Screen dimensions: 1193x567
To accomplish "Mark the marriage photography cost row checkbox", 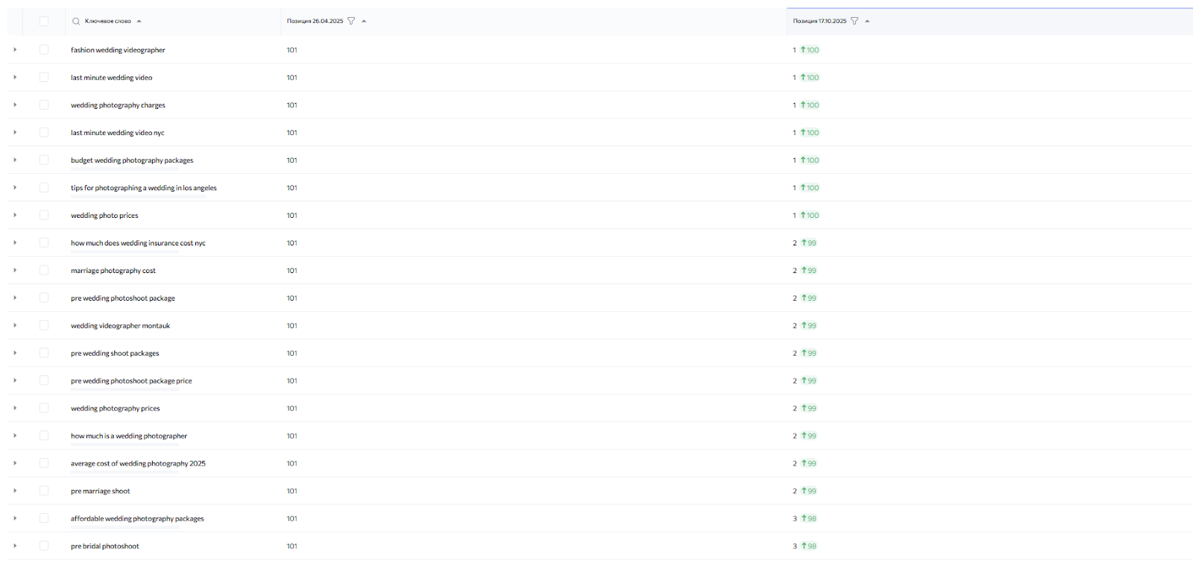I will [x=44, y=271].
